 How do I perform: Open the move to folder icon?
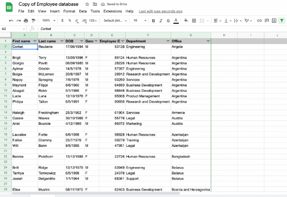(95, 4)
